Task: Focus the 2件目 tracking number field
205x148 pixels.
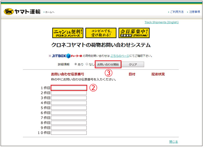Action: click(x=69, y=93)
